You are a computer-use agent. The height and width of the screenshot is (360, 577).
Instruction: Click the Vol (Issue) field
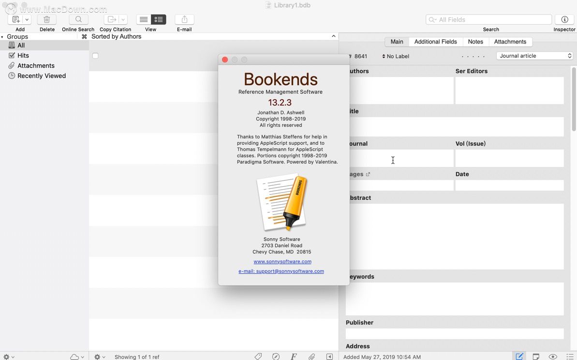(509, 158)
